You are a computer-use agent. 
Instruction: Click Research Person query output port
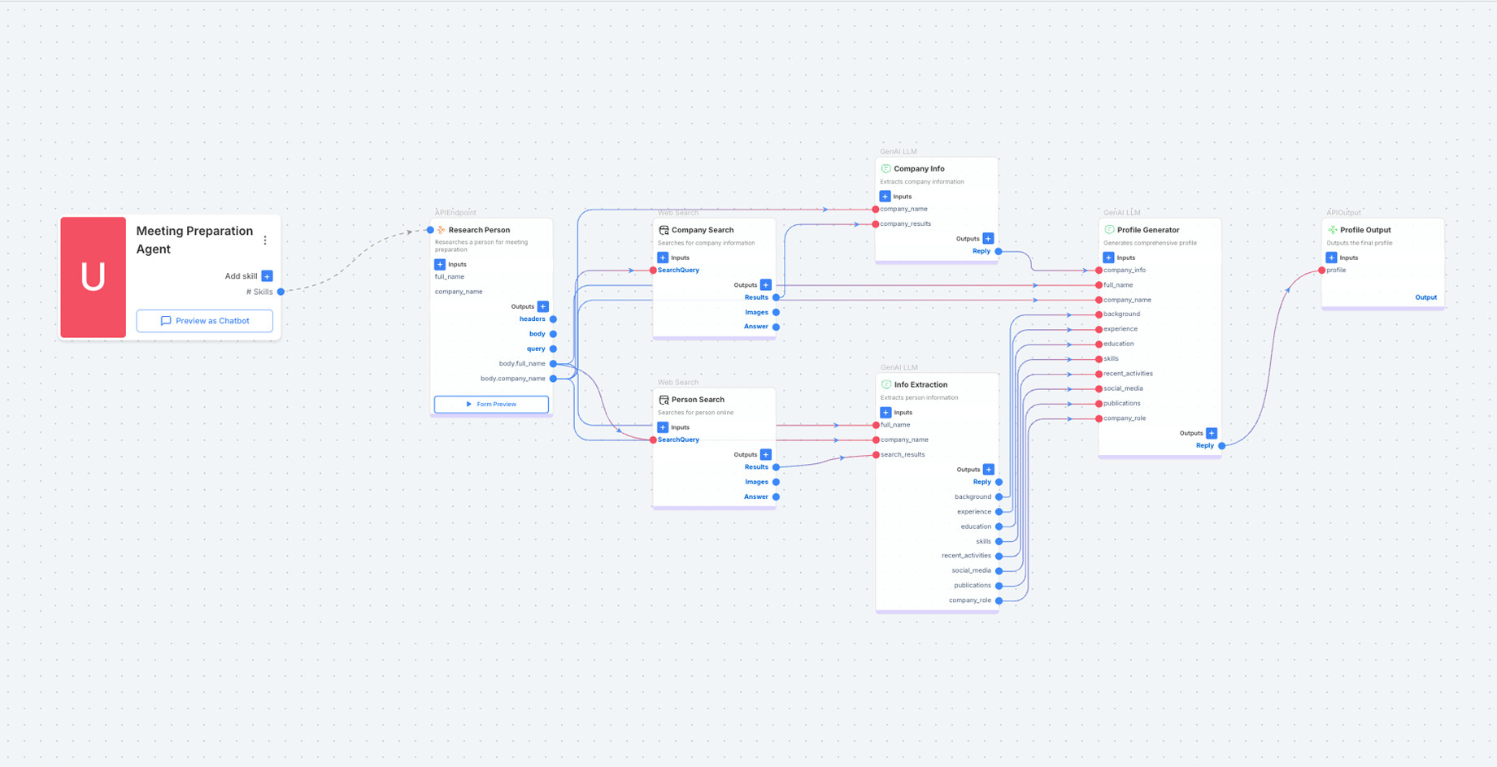click(553, 349)
